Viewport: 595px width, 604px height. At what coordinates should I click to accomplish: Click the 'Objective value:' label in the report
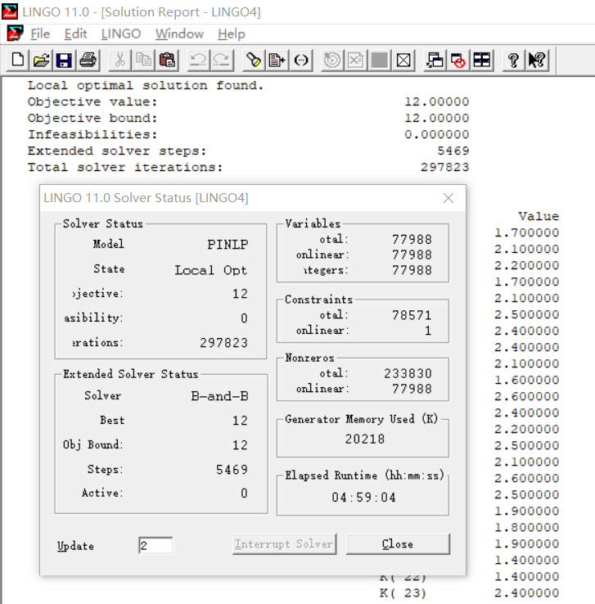(x=92, y=101)
